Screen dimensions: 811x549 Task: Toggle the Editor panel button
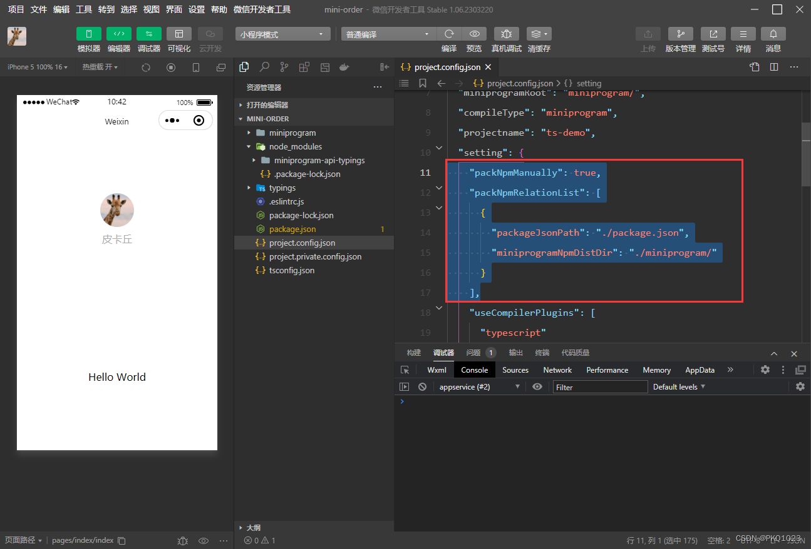pyautogui.click(x=118, y=34)
